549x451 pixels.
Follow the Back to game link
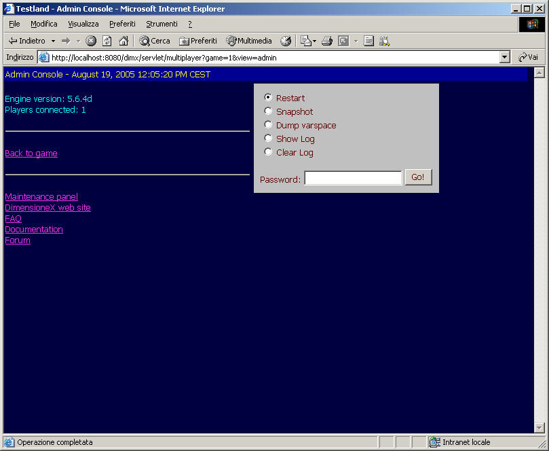coord(31,153)
